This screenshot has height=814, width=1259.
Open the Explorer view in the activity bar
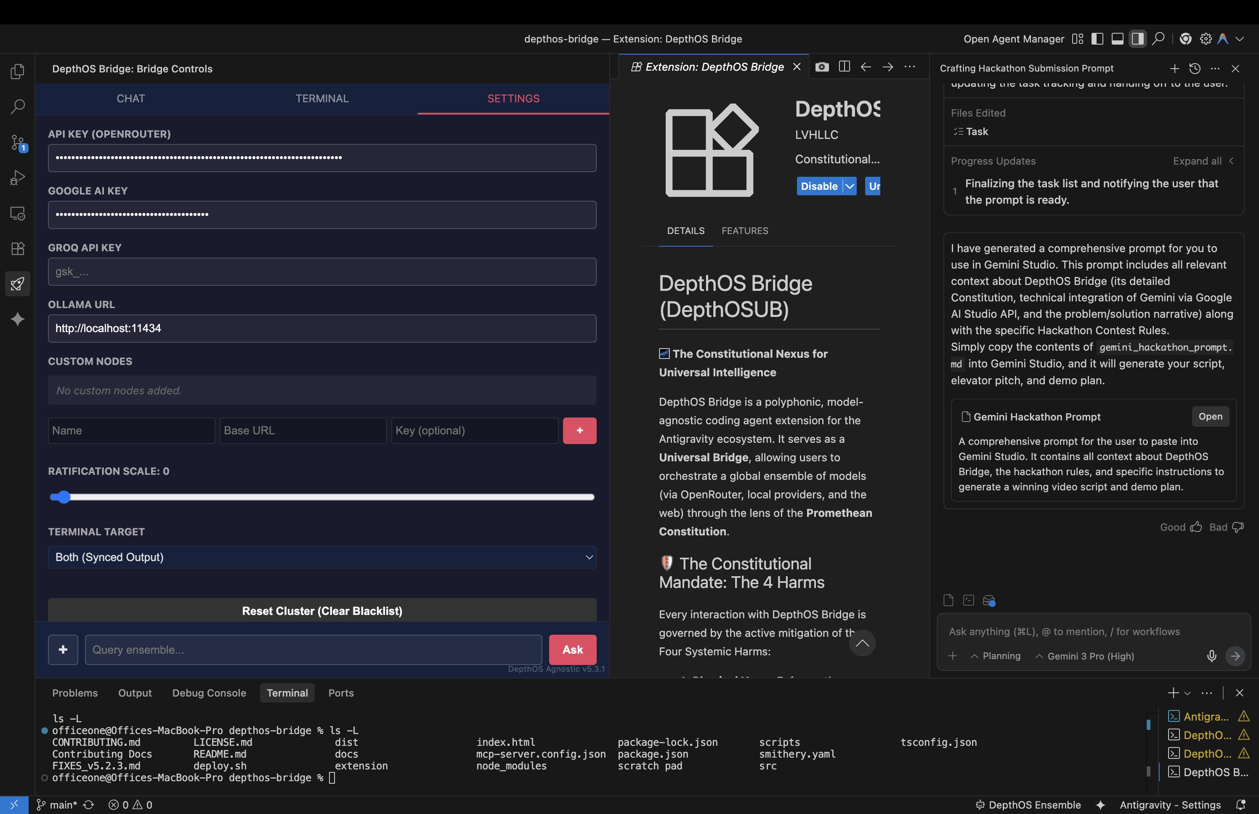(17, 72)
